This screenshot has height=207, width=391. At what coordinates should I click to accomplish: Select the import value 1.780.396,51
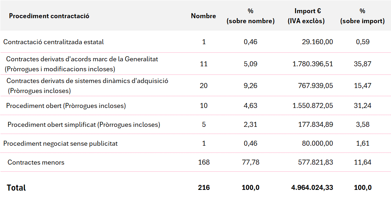[x=312, y=64]
